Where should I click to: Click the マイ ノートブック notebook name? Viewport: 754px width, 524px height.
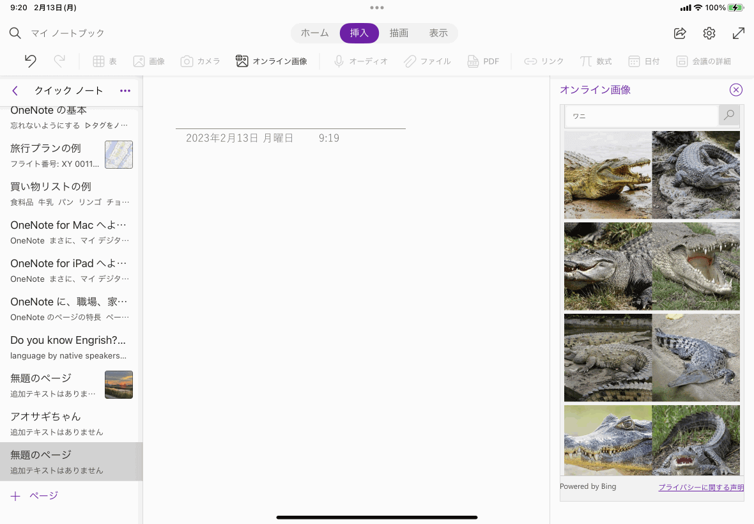68,33
